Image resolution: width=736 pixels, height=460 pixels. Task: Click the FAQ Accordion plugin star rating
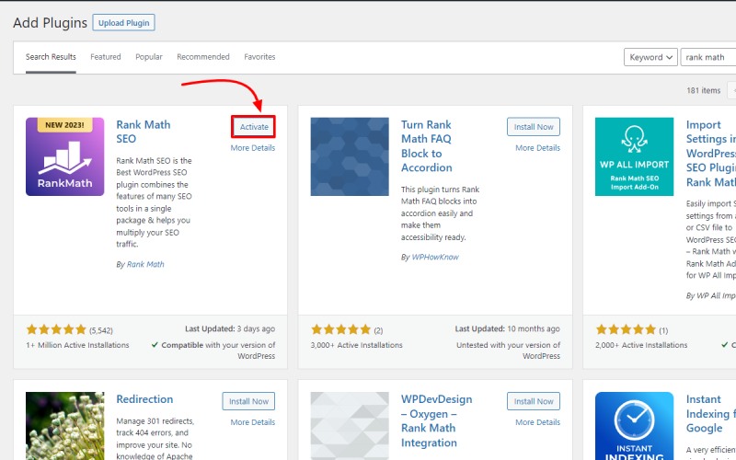(x=341, y=329)
